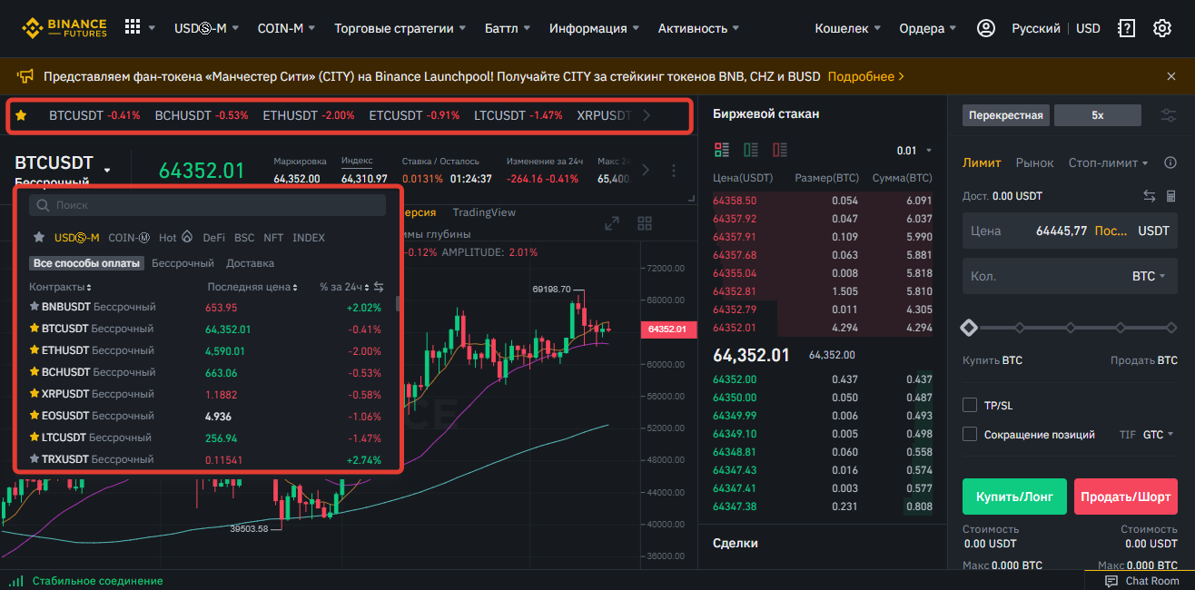Open the Активность menu
This screenshot has height=590, width=1195.
point(699,28)
